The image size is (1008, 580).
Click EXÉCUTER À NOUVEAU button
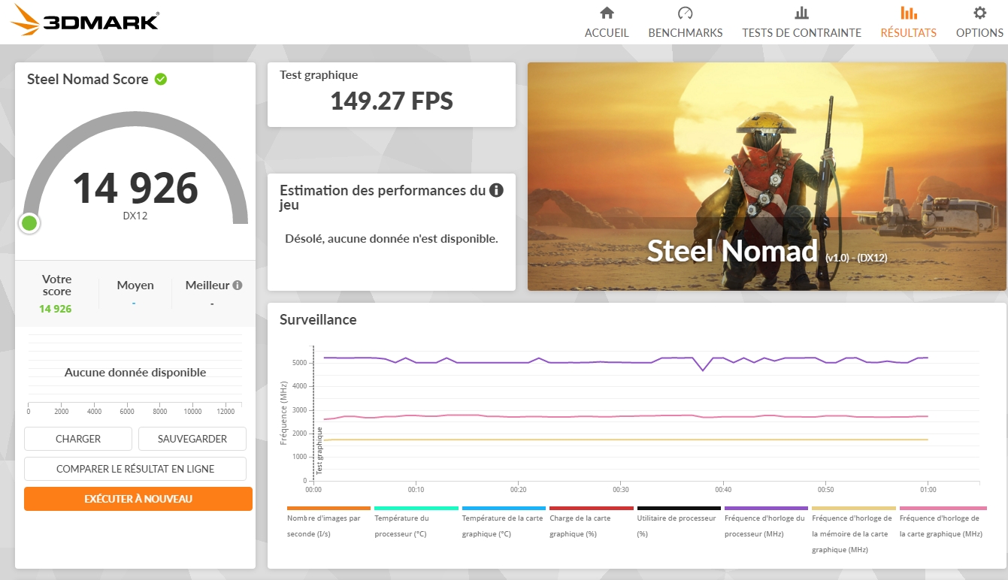coord(138,499)
